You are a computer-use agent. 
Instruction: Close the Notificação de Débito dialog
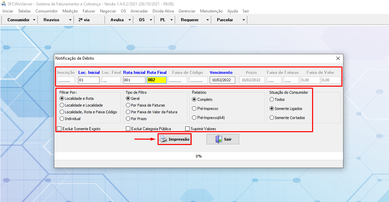[338, 58]
